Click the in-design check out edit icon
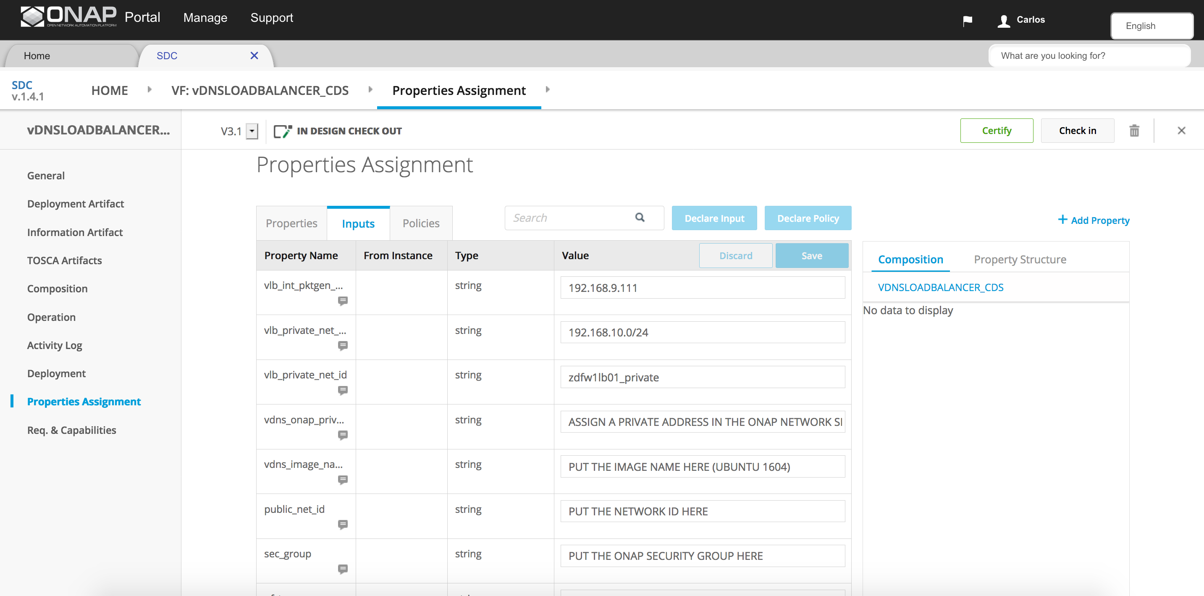Image resolution: width=1204 pixels, height=596 pixels. click(282, 131)
